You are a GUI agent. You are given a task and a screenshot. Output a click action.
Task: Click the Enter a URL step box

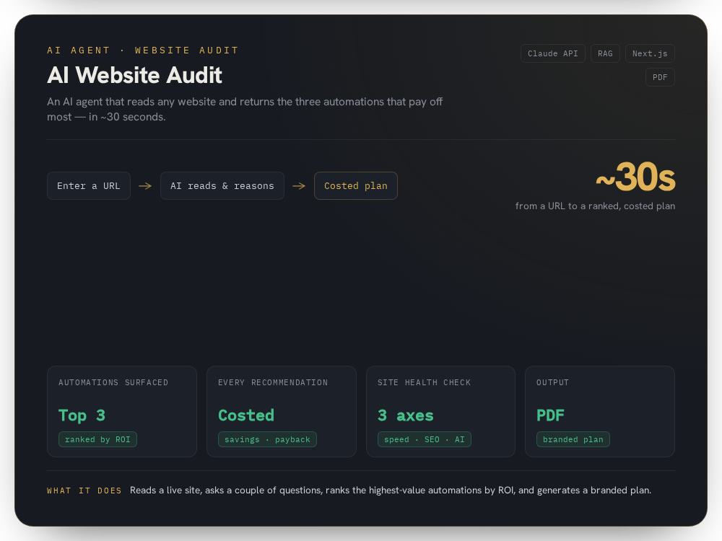coord(88,186)
